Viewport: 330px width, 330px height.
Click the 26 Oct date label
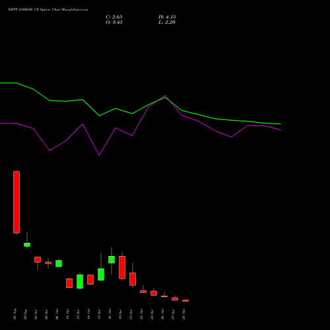(x=162, y=314)
